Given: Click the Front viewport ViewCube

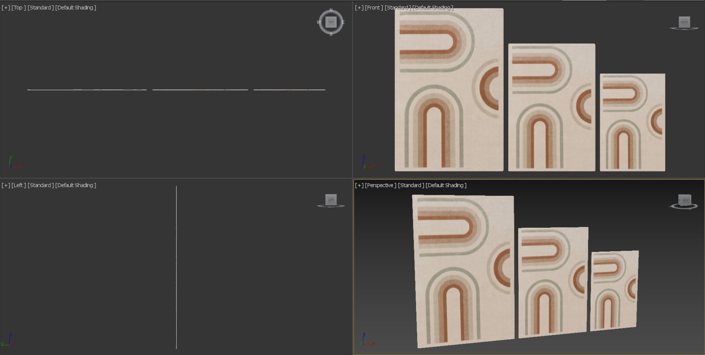Looking at the screenshot, I should click(x=684, y=22).
